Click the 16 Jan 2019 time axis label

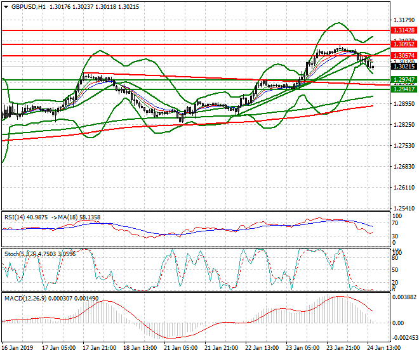(17, 348)
